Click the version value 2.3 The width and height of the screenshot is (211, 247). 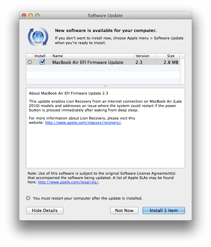coord(139,62)
